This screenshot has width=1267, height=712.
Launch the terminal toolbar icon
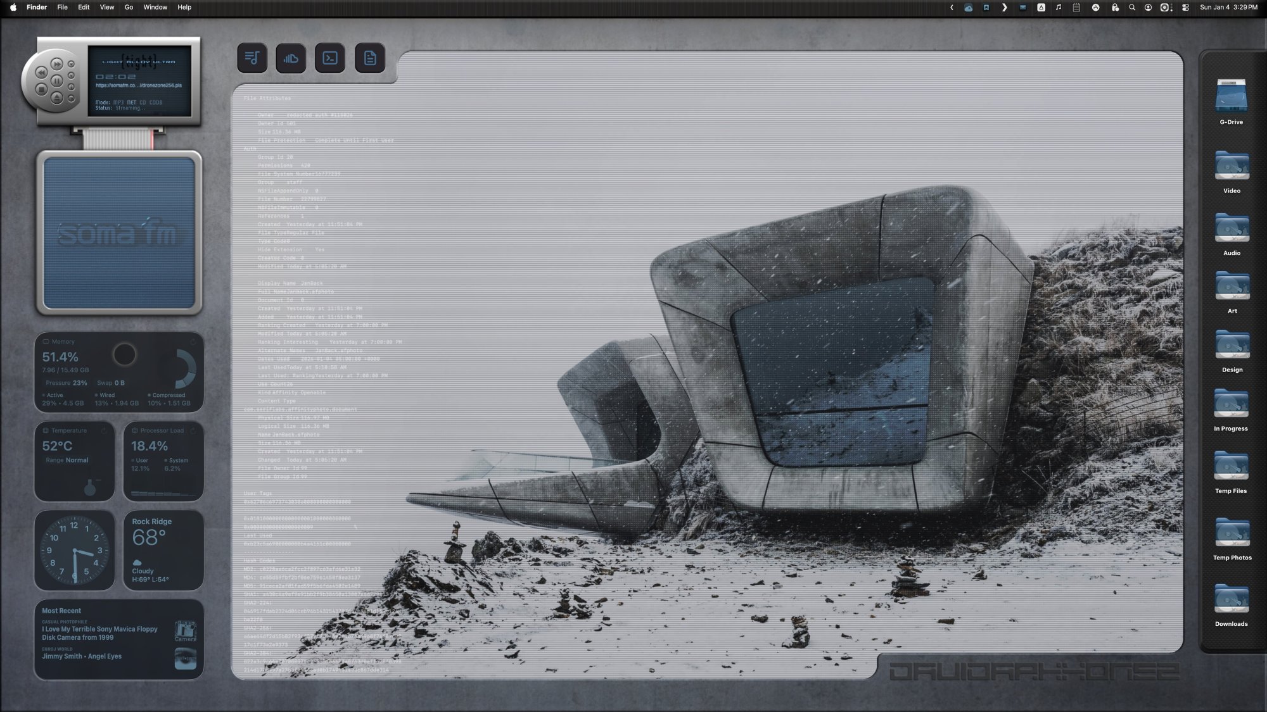[x=330, y=58]
